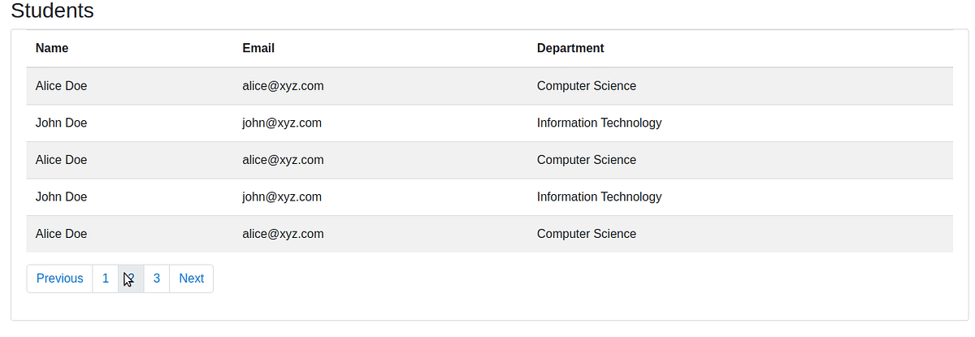Viewport: 975px width, 337px height.
Task: Click Information Technology in the second row
Action: pos(600,123)
